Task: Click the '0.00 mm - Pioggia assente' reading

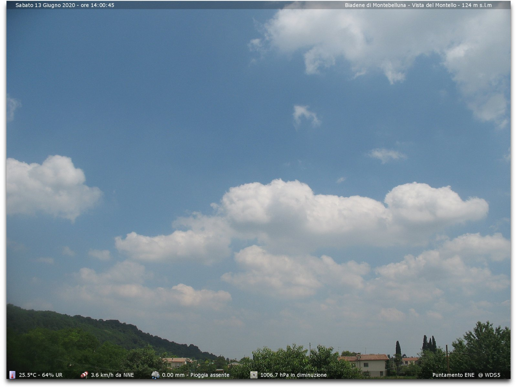Action: click(x=195, y=375)
